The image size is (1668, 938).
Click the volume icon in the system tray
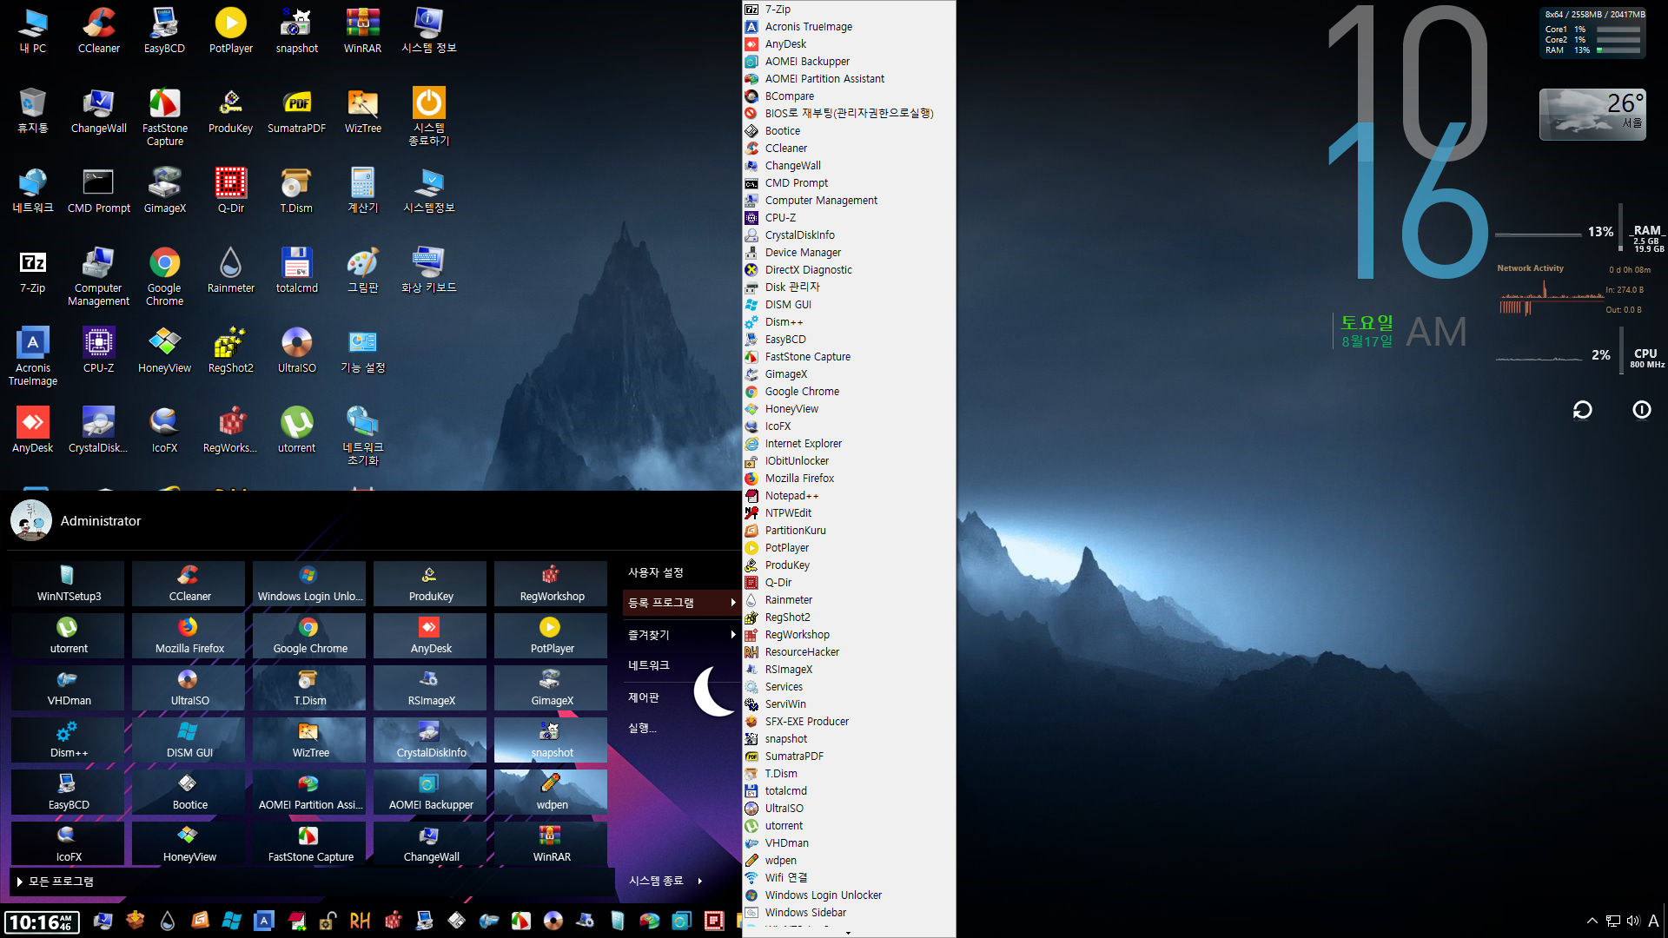click(1633, 921)
